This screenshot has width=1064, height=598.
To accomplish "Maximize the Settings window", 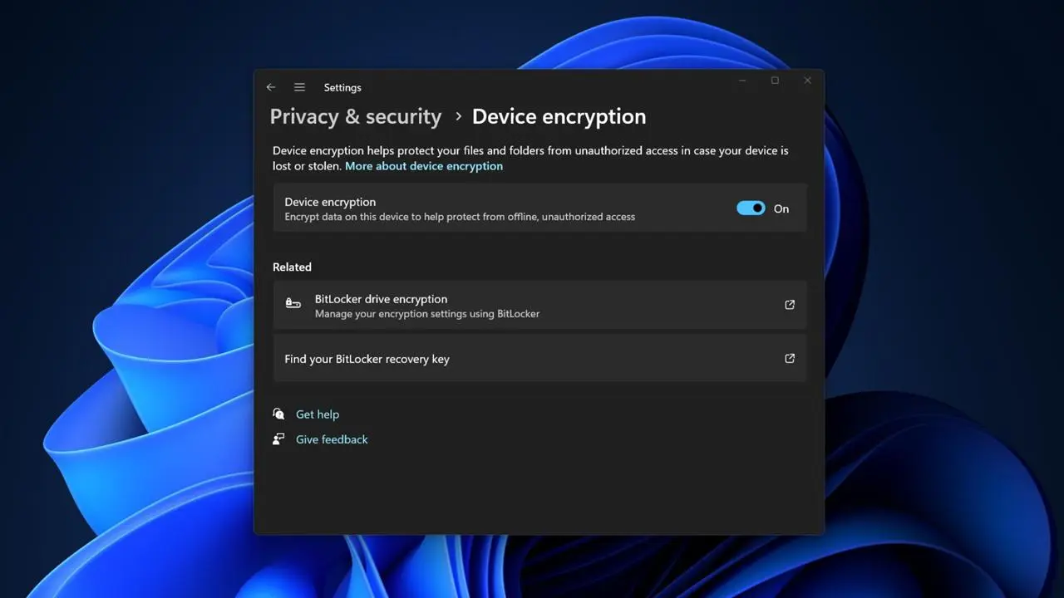I will coord(775,81).
